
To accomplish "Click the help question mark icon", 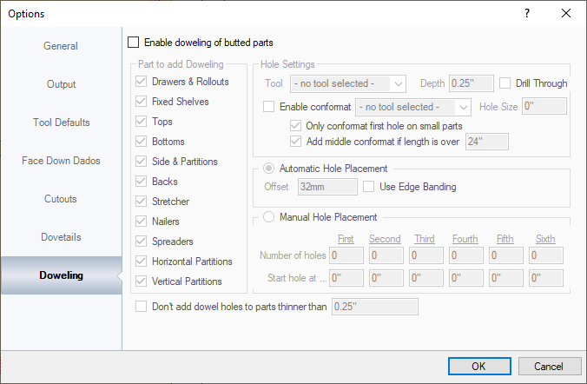I will click(527, 13).
